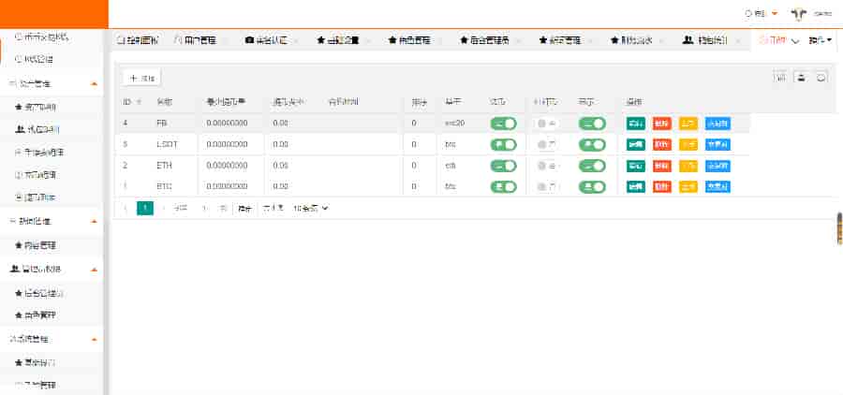The image size is (843, 395).
Task: Switch to the tab with camera icon
Action: tap(274, 40)
